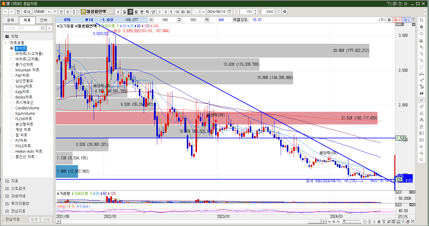The image size is (429, 226).
Task: Click the 60 interval button
Action: point(188,11)
